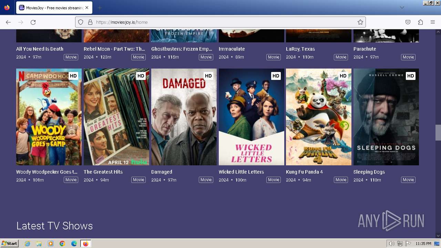Open the Damaged movie poster
The image size is (441, 248).
coord(184,117)
